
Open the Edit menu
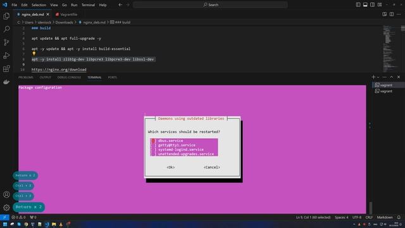(x=24, y=5)
